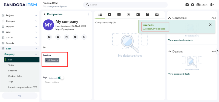
Task: Open the Sections submenu item
Action: (x=12, y=71)
